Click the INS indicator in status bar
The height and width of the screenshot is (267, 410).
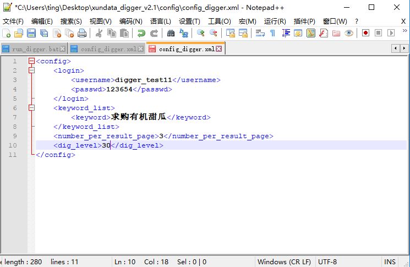390,261
